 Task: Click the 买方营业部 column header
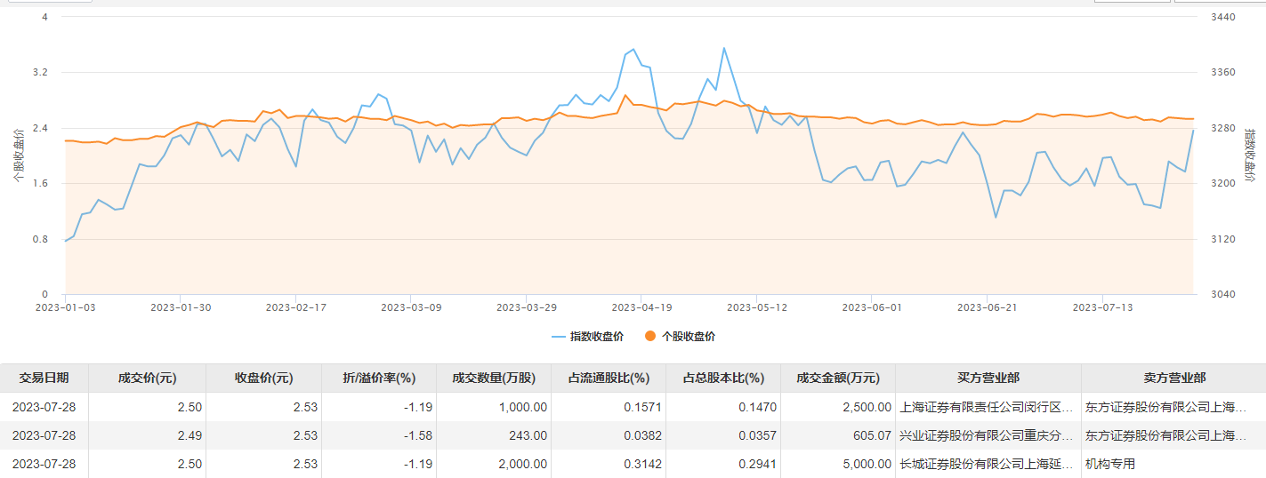pyautogui.click(x=988, y=378)
